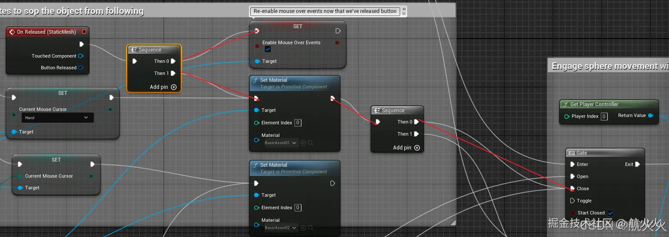
Task: Click the Target pin on the BasicAsset01 Set Material node
Action: pyautogui.click(x=257, y=110)
